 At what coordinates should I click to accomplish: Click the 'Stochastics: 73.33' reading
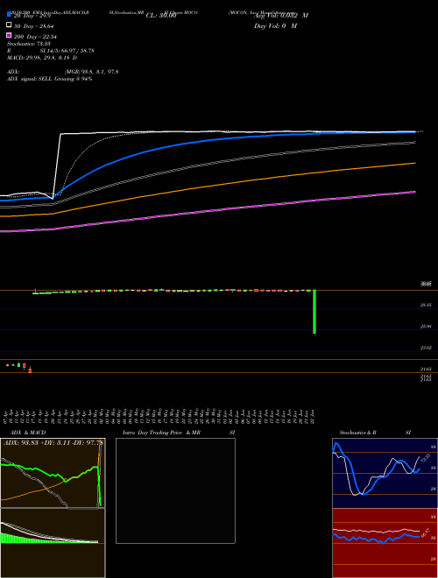click(x=29, y=44)
